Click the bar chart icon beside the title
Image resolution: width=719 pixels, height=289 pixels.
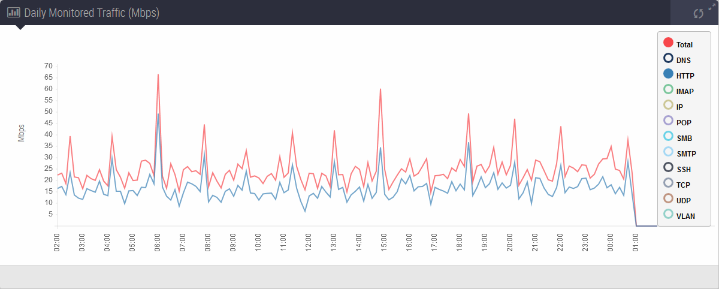coord(13,13)
